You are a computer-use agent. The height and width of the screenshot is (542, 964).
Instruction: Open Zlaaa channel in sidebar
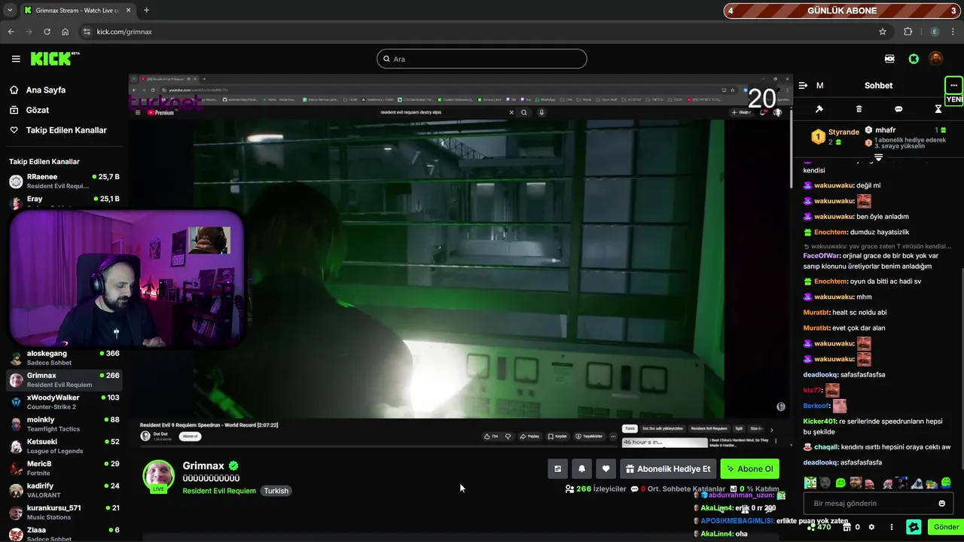64,533
